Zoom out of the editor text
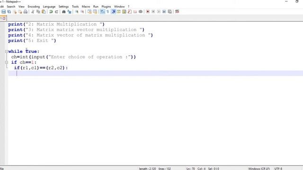The image size is (303, 170). pos(82,12)
